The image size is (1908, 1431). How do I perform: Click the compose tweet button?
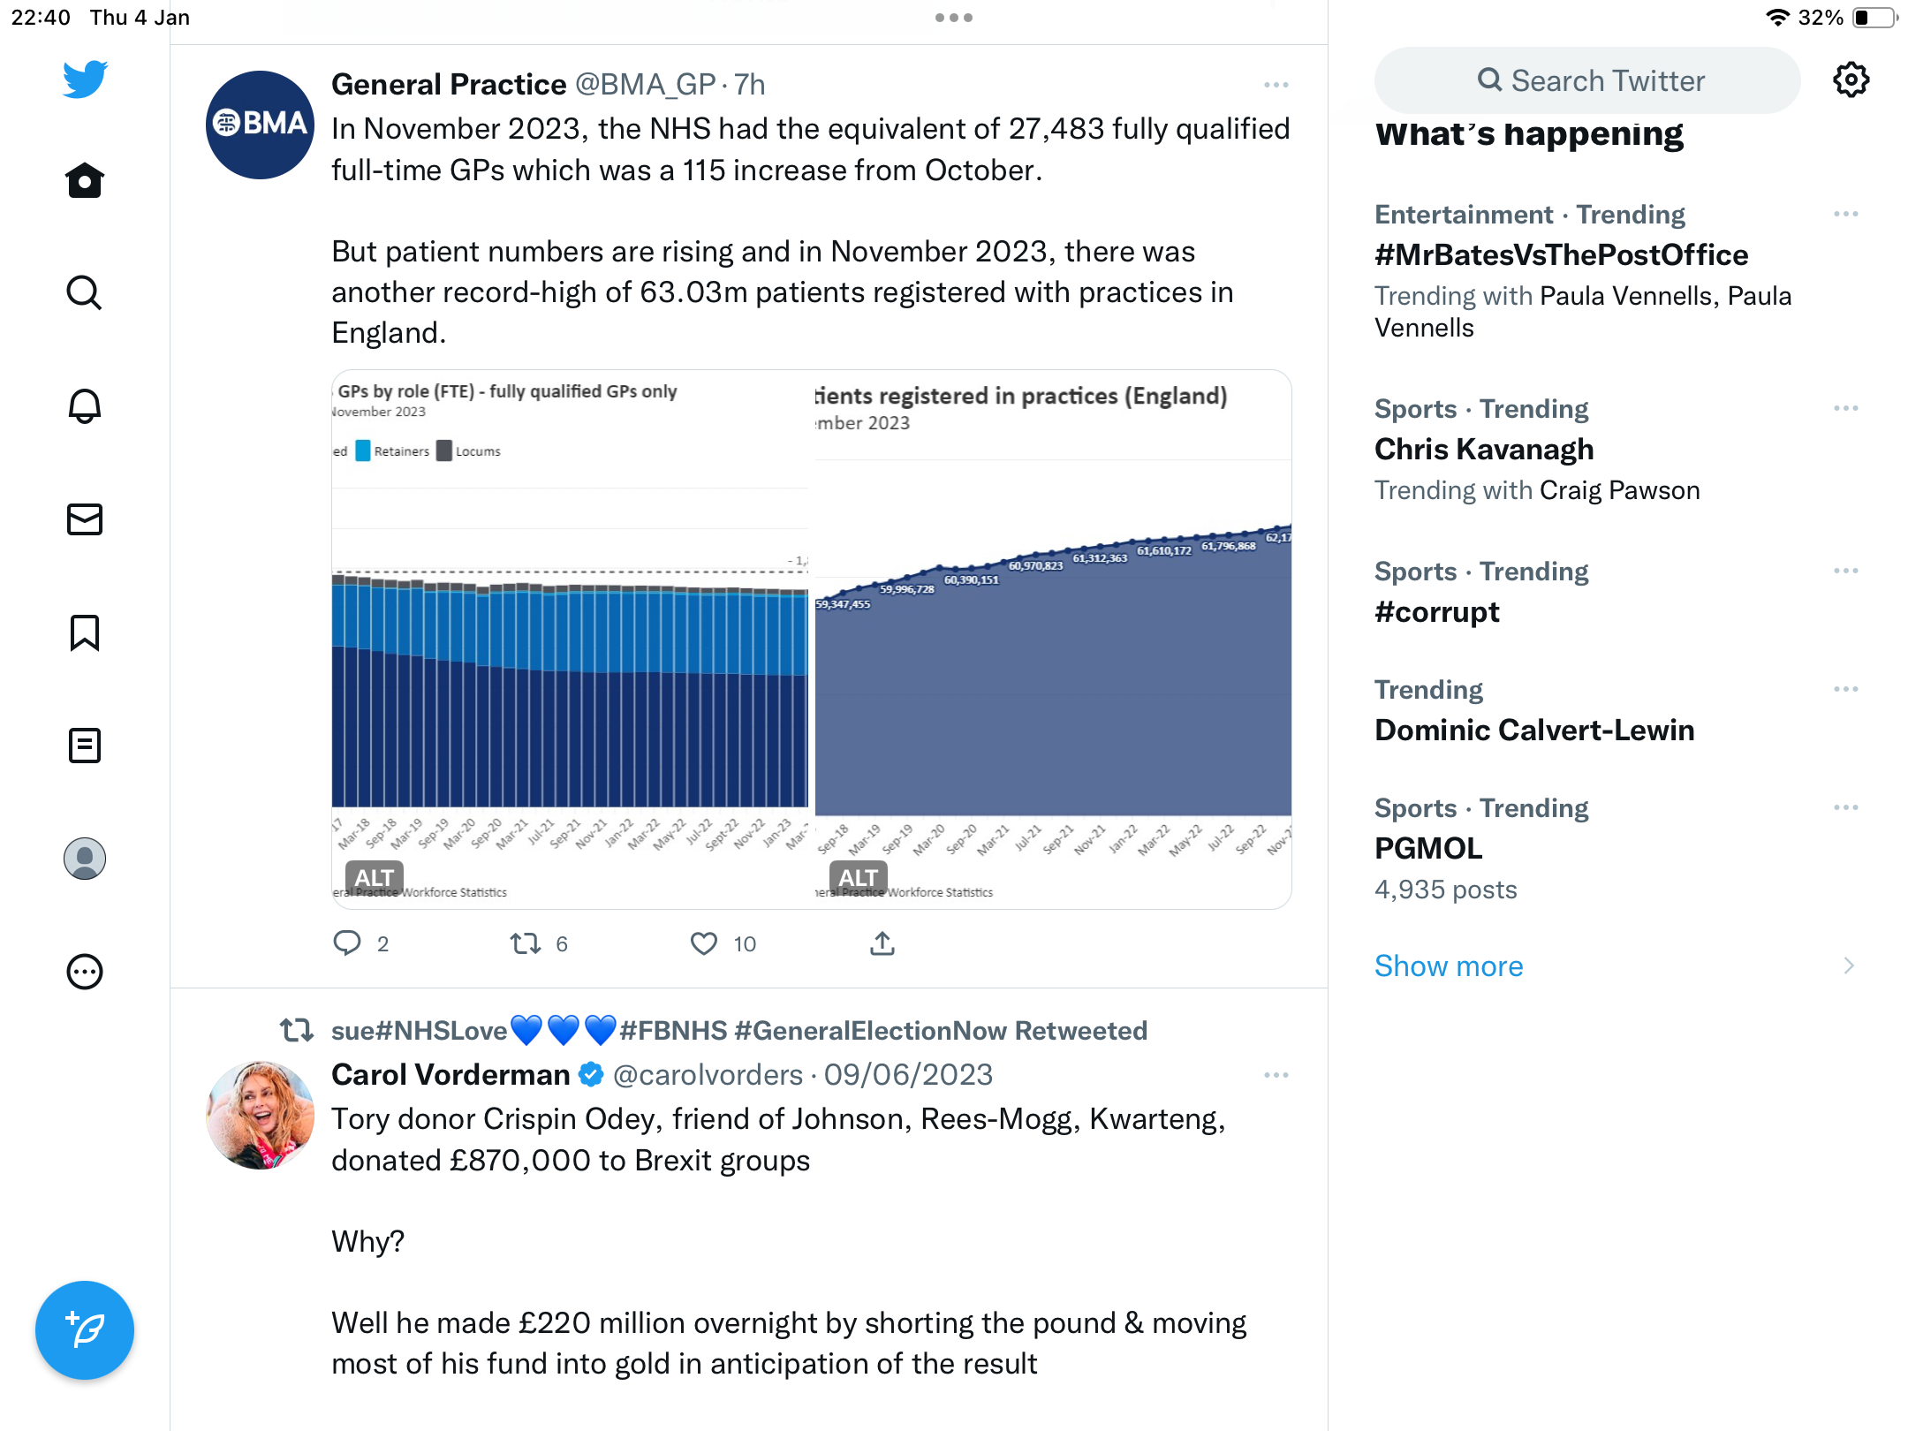click(85, 1329)
